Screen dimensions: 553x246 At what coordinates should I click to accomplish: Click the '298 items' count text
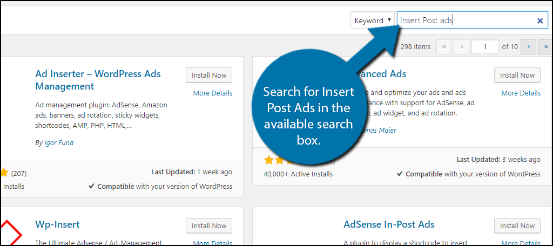[415, 46]
